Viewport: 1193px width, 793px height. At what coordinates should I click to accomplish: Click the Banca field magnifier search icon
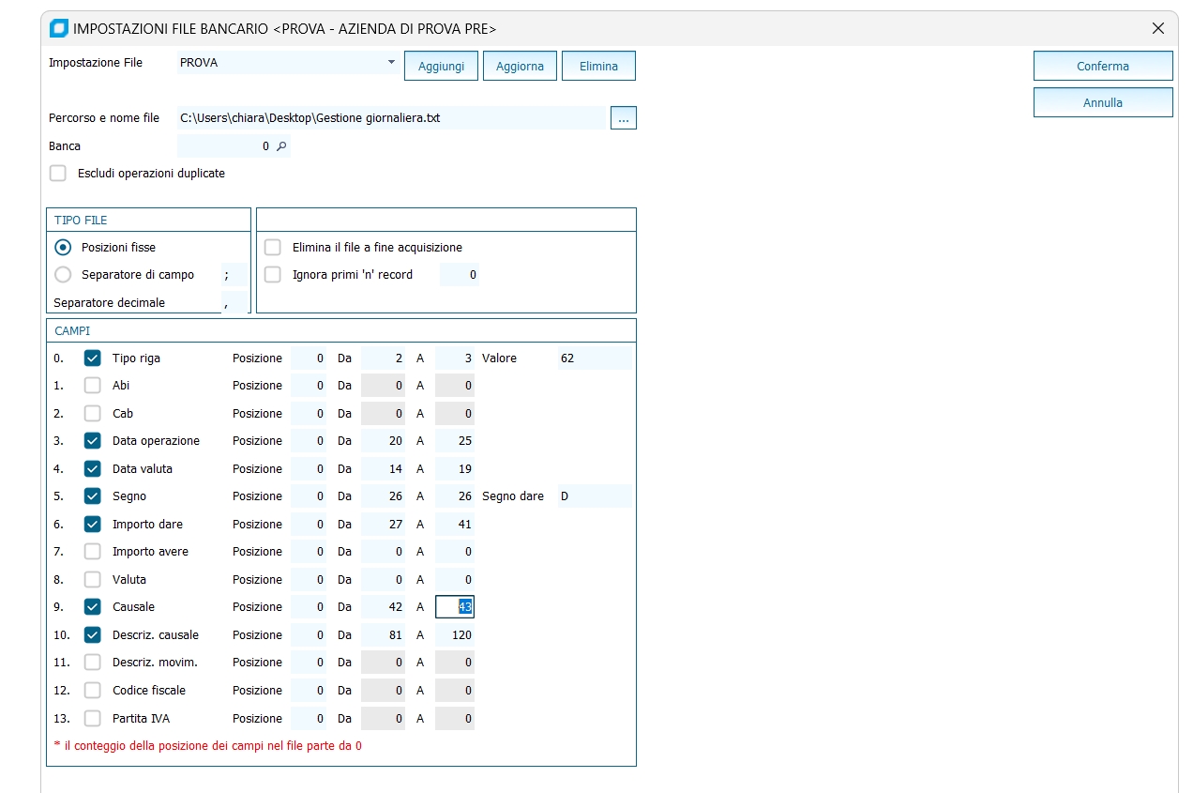(x=280, y=146)
